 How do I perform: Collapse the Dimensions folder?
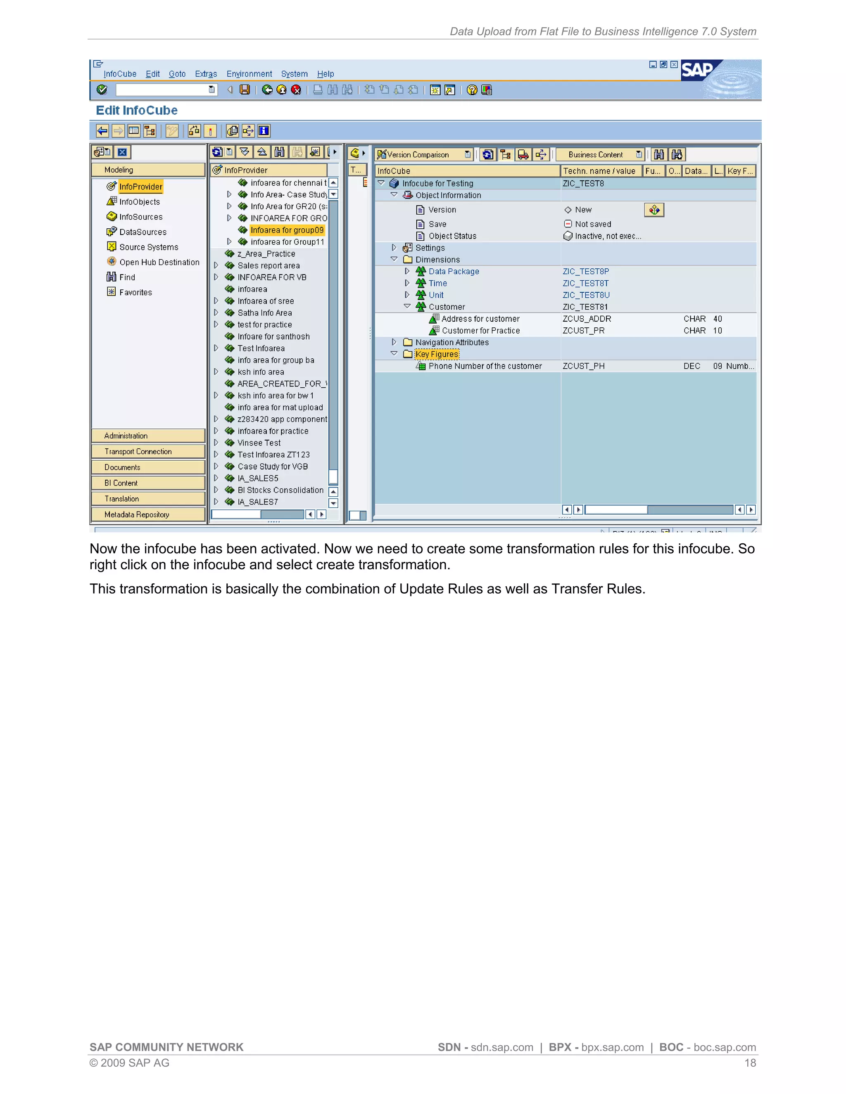[x=394, y=260]
